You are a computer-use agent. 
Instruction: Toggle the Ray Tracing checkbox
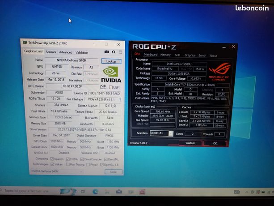coord(68,164)
